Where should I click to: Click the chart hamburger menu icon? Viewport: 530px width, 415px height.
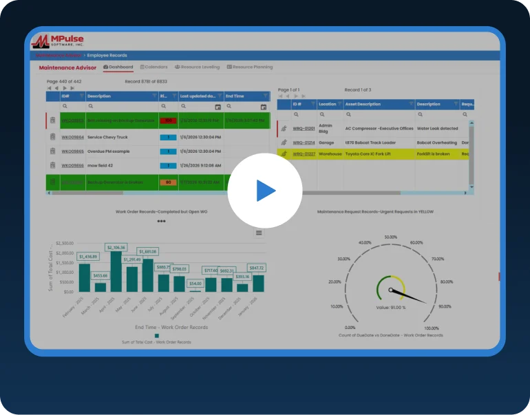259,233
